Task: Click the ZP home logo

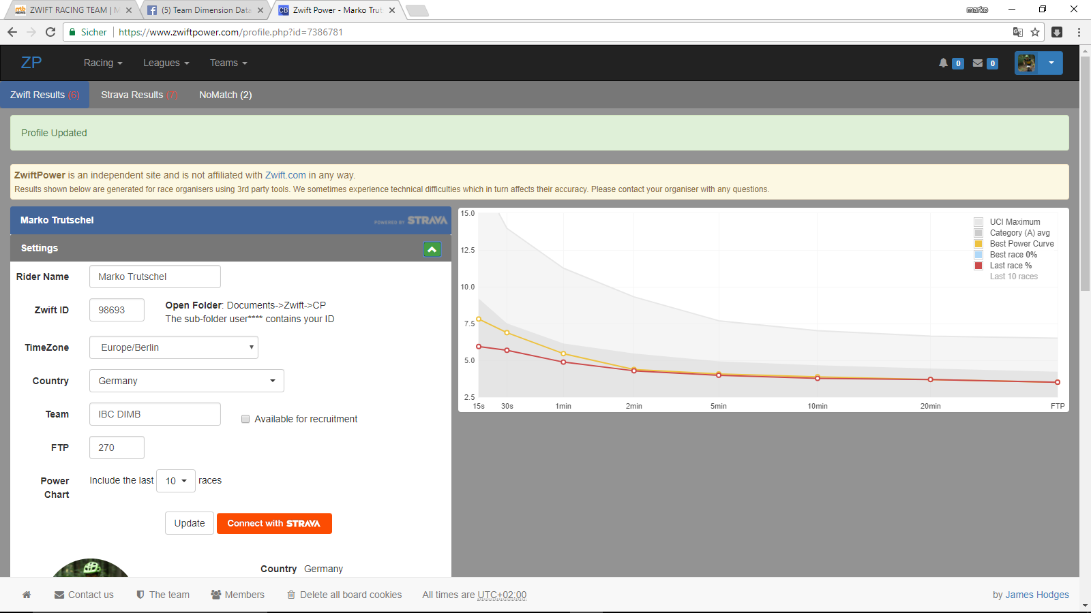Action: pyautogui.click(x=31, y=63)
